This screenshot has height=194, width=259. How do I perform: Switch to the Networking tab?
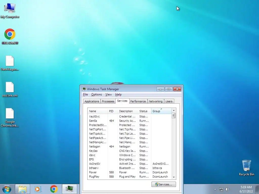click(x=156, y=101)
